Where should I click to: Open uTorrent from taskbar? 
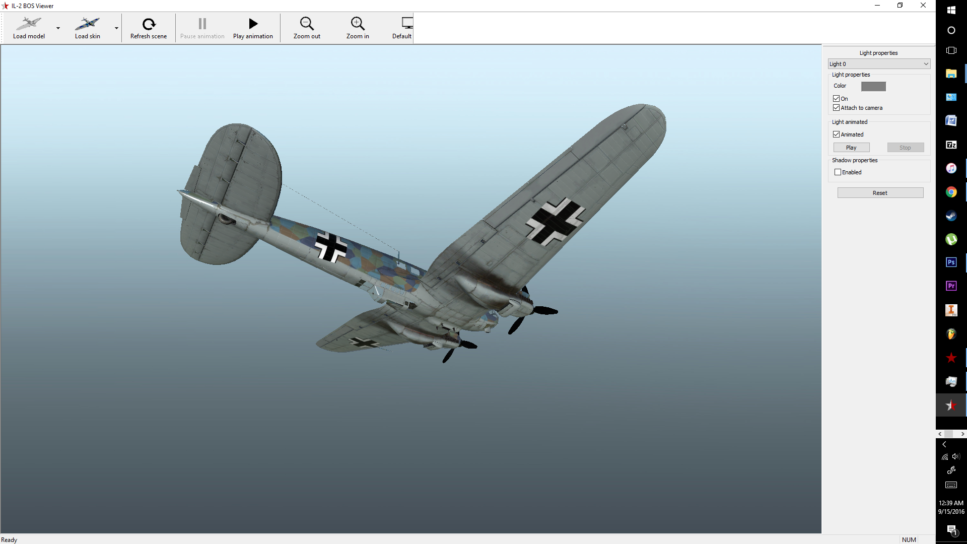click(951, 239)
